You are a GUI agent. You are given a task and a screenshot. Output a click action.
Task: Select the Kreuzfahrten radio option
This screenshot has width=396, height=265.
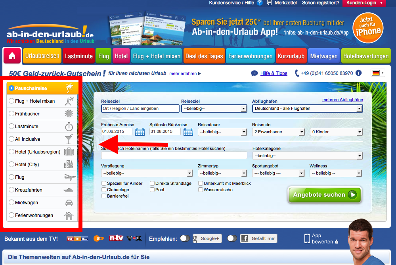(11, 190)
